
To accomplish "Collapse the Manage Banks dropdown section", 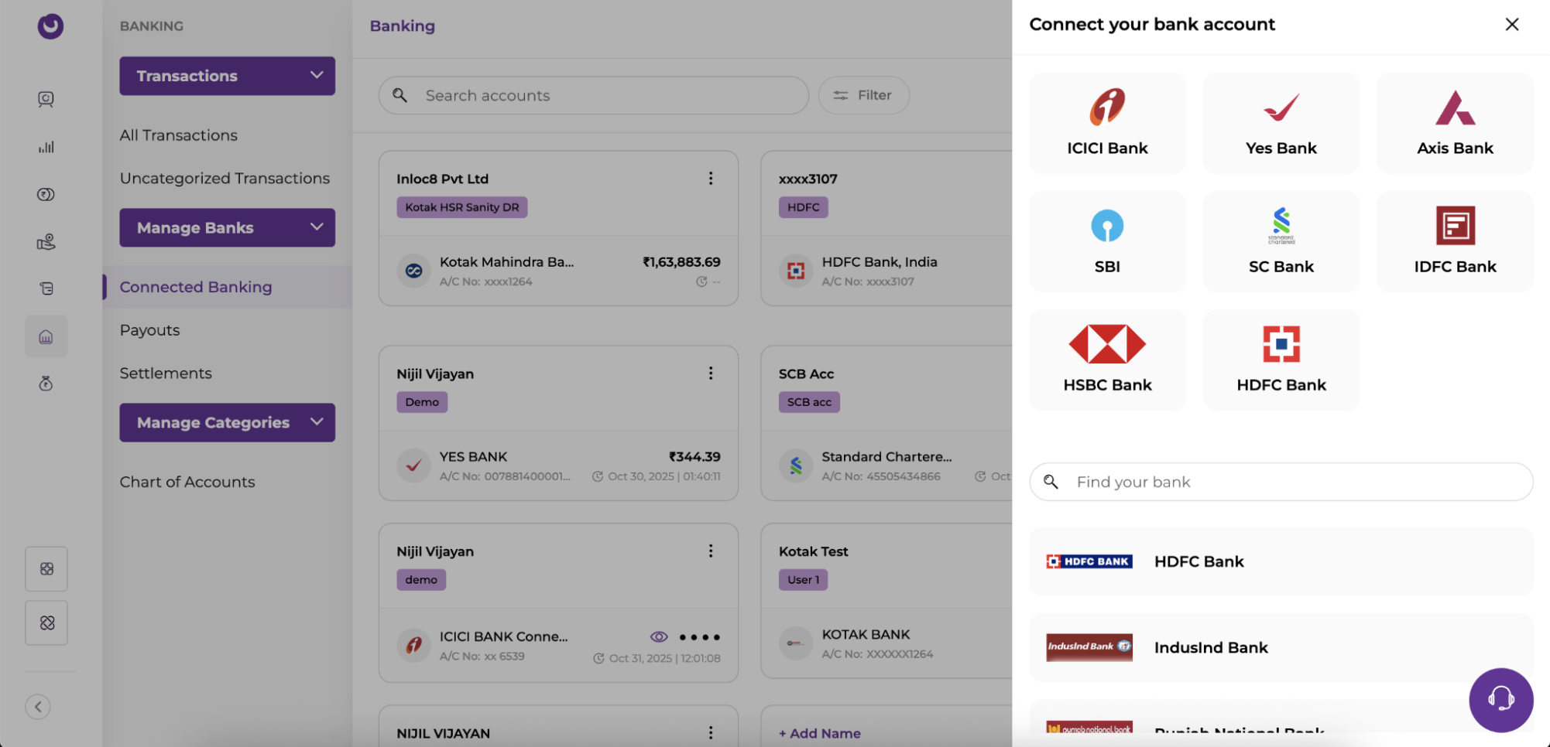I will tap(227, 227).
